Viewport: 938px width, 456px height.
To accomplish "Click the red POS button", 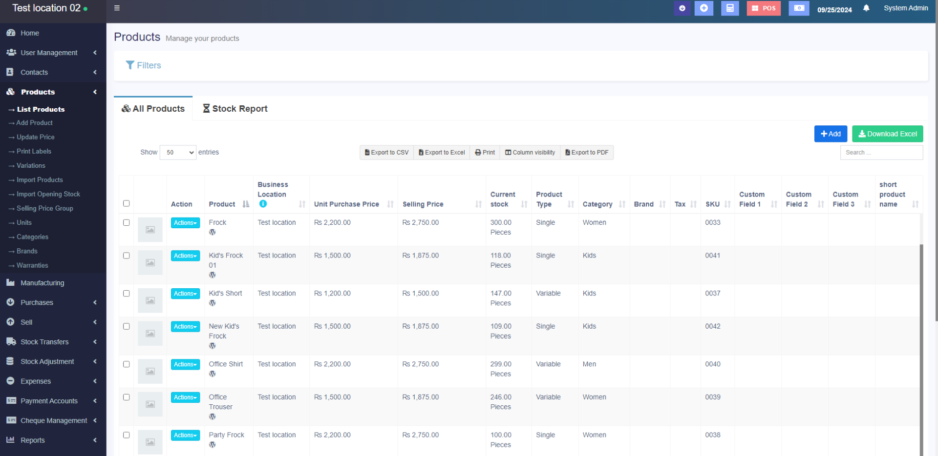I will (764, 8).
